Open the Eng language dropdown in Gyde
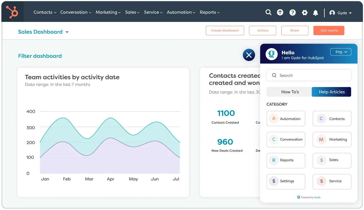 pyautogui.click(x=341, y=52)
